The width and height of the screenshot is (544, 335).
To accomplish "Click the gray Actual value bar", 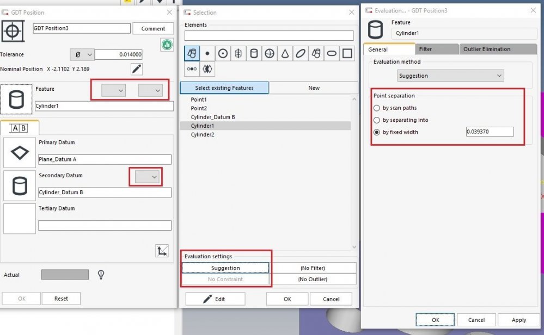I will pyautogui.click(x=65, y=275).
